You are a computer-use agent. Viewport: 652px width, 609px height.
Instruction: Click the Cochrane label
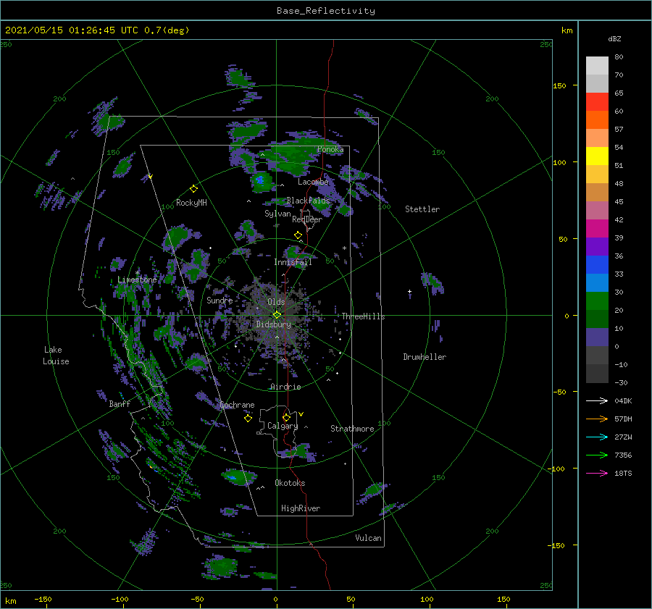tap(237, 405)
